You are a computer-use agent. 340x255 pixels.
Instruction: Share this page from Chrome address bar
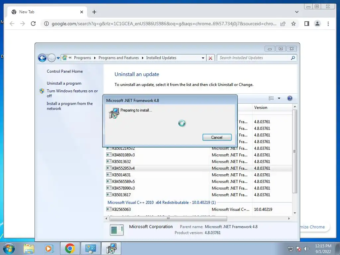[x=283, y=24]
